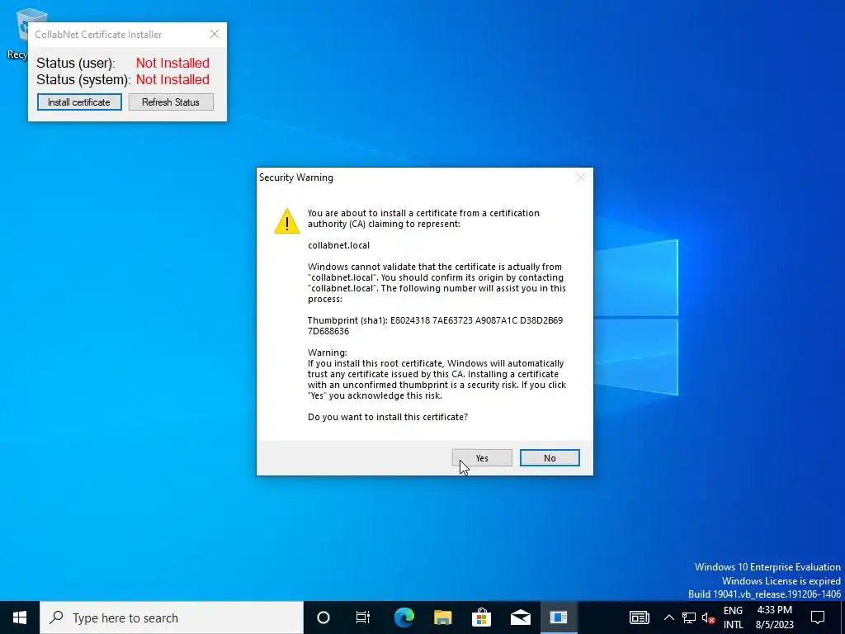Click the Thumbprint (sha1) value text
Screen dimensions: 845x634
pos(435,325)
